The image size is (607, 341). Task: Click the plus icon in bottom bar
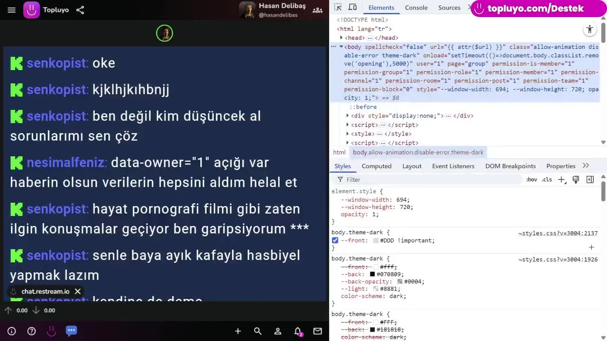238,331
